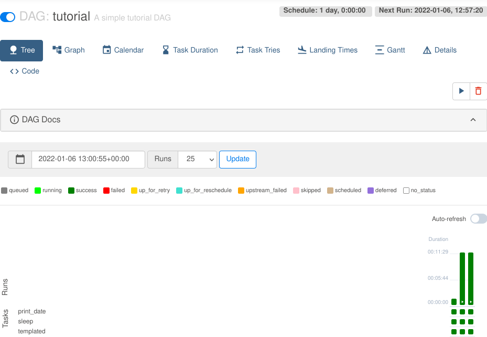
Task: Click the up_for_reschedule legend swatch
Action: (x=179, y=191)
